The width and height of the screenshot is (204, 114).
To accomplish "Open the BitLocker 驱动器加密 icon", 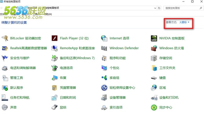I will [x=5, y=38].
